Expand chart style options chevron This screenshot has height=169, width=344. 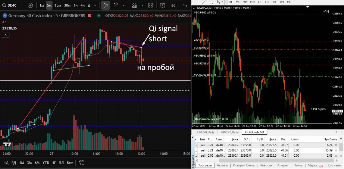click(123, 5)
